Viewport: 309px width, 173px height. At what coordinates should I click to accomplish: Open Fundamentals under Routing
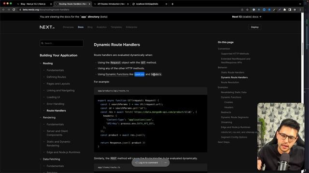[55, 70]
